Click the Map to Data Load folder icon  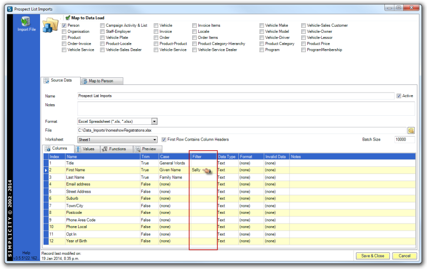(x=50, y=25)
